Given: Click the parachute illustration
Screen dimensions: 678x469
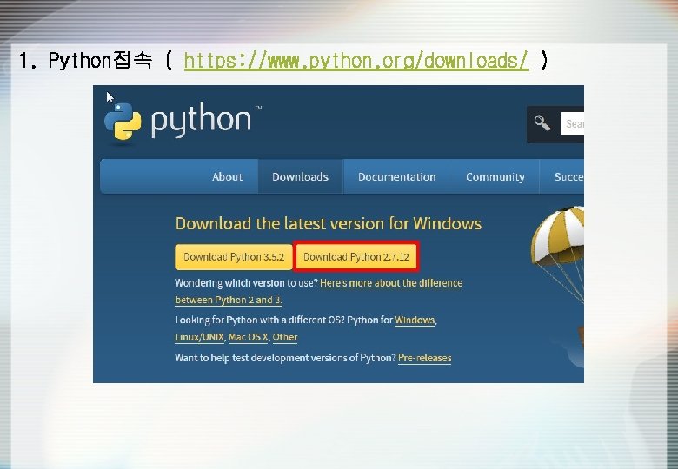Looking at the screenshot, I should pos(558,254).
